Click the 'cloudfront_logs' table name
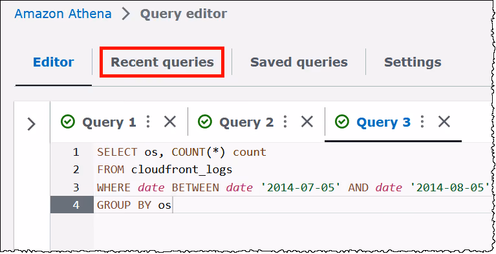The width and height of the screenshot is (496, 254). tap(182, 170)
